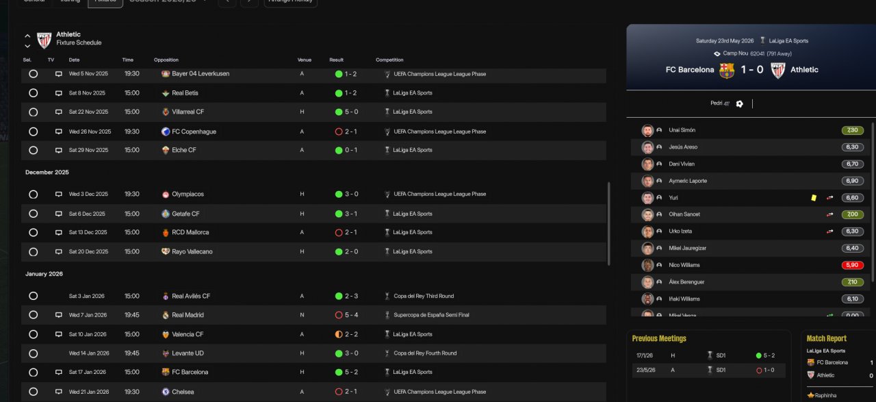
Task: Click the Camp Nou stadium icon
Action: (717, 53)
